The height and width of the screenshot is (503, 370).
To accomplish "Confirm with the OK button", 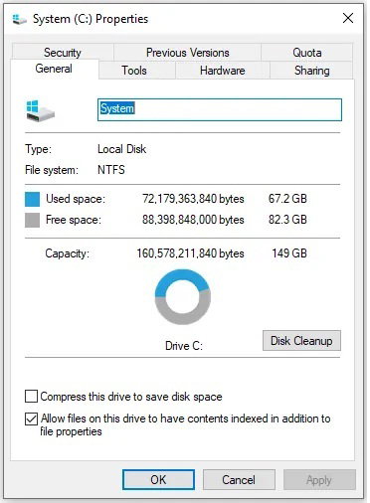I will pos(158,479).
